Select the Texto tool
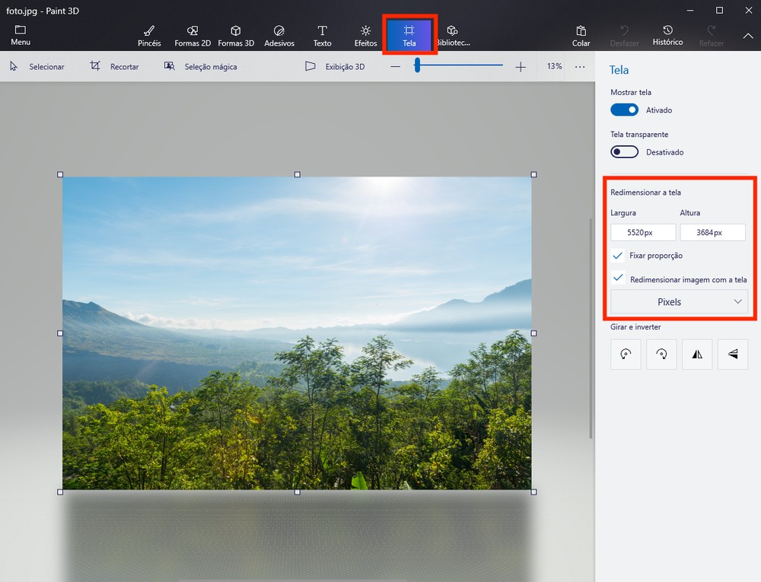Viewport: 761px width, 582px height. coord(322,34)
